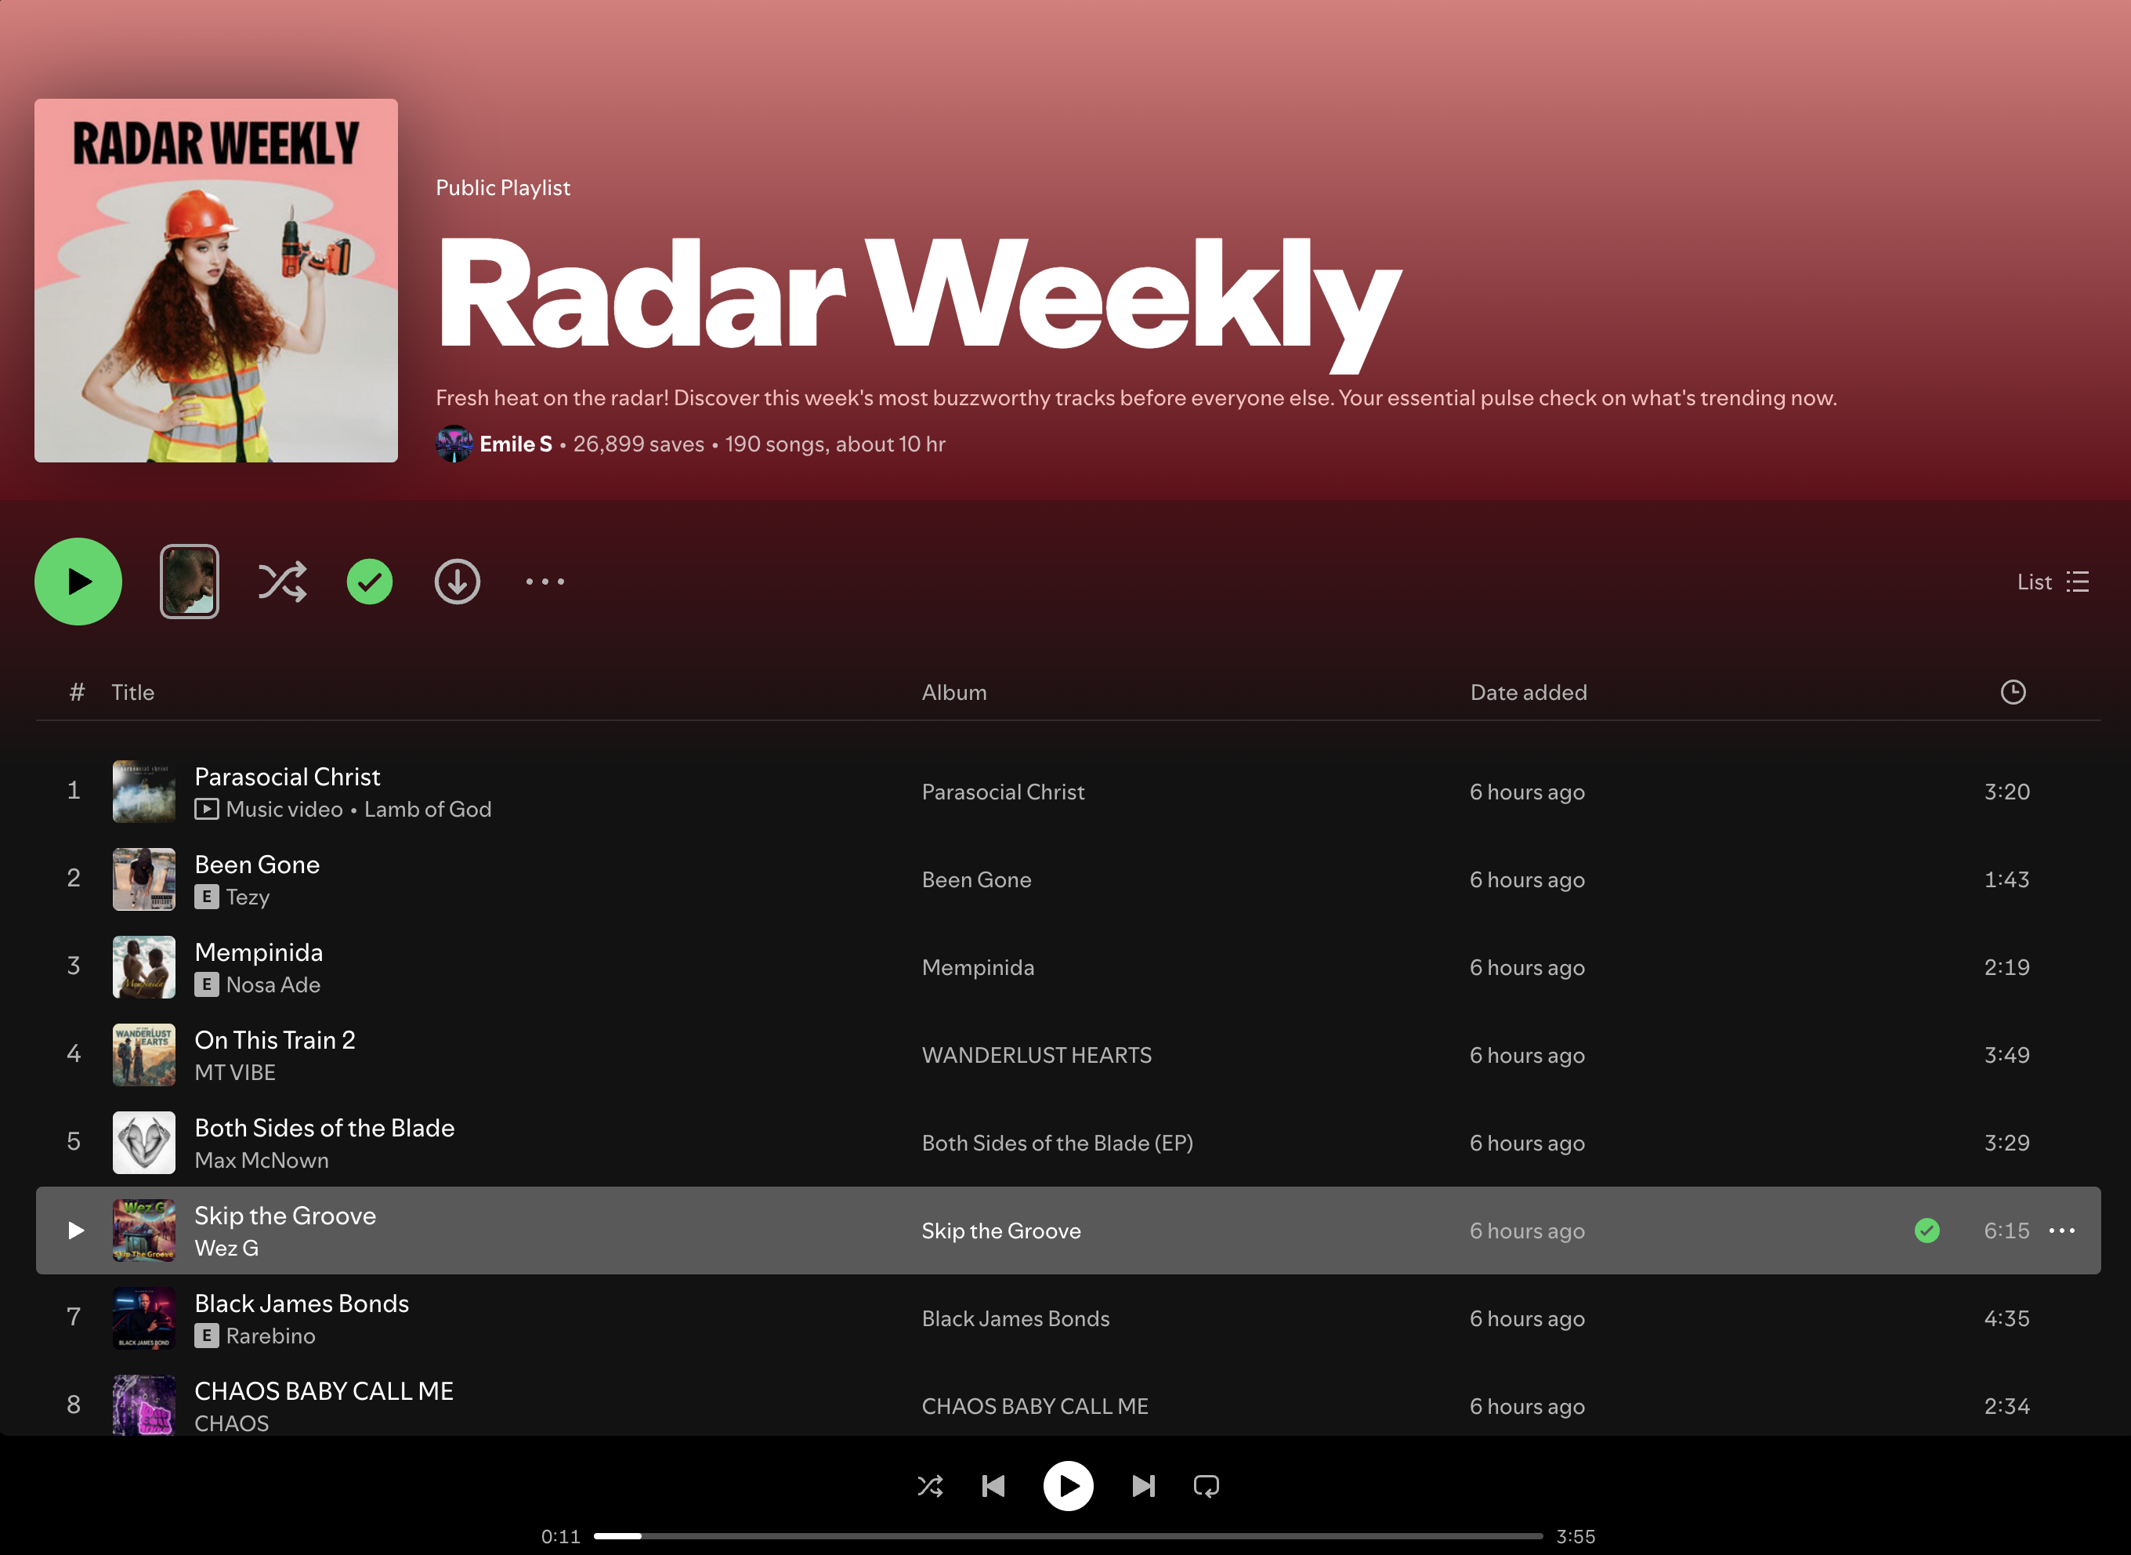Toggle shuffle icon beside playlist play button
The height and width of the screenshot is (1555, 2131).
click(x=282, y=582)
